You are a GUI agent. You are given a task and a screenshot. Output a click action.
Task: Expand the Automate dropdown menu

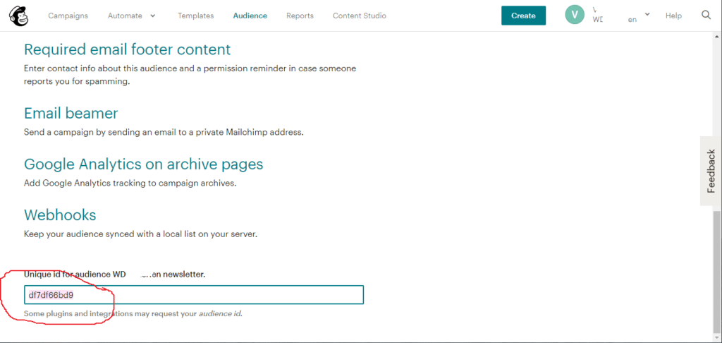click(132, 16)
